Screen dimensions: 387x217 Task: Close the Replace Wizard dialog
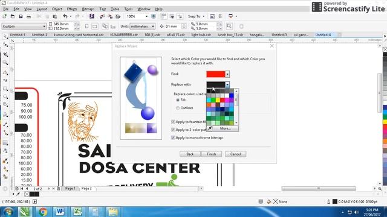click(272, 46)
